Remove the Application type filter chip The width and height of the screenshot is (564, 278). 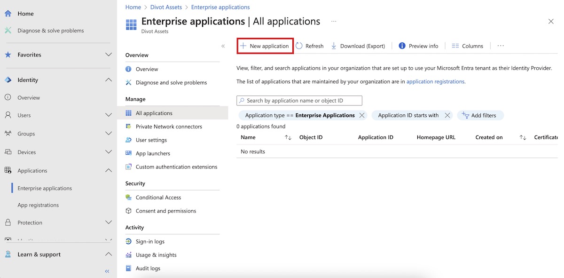[x=361, y=115]
